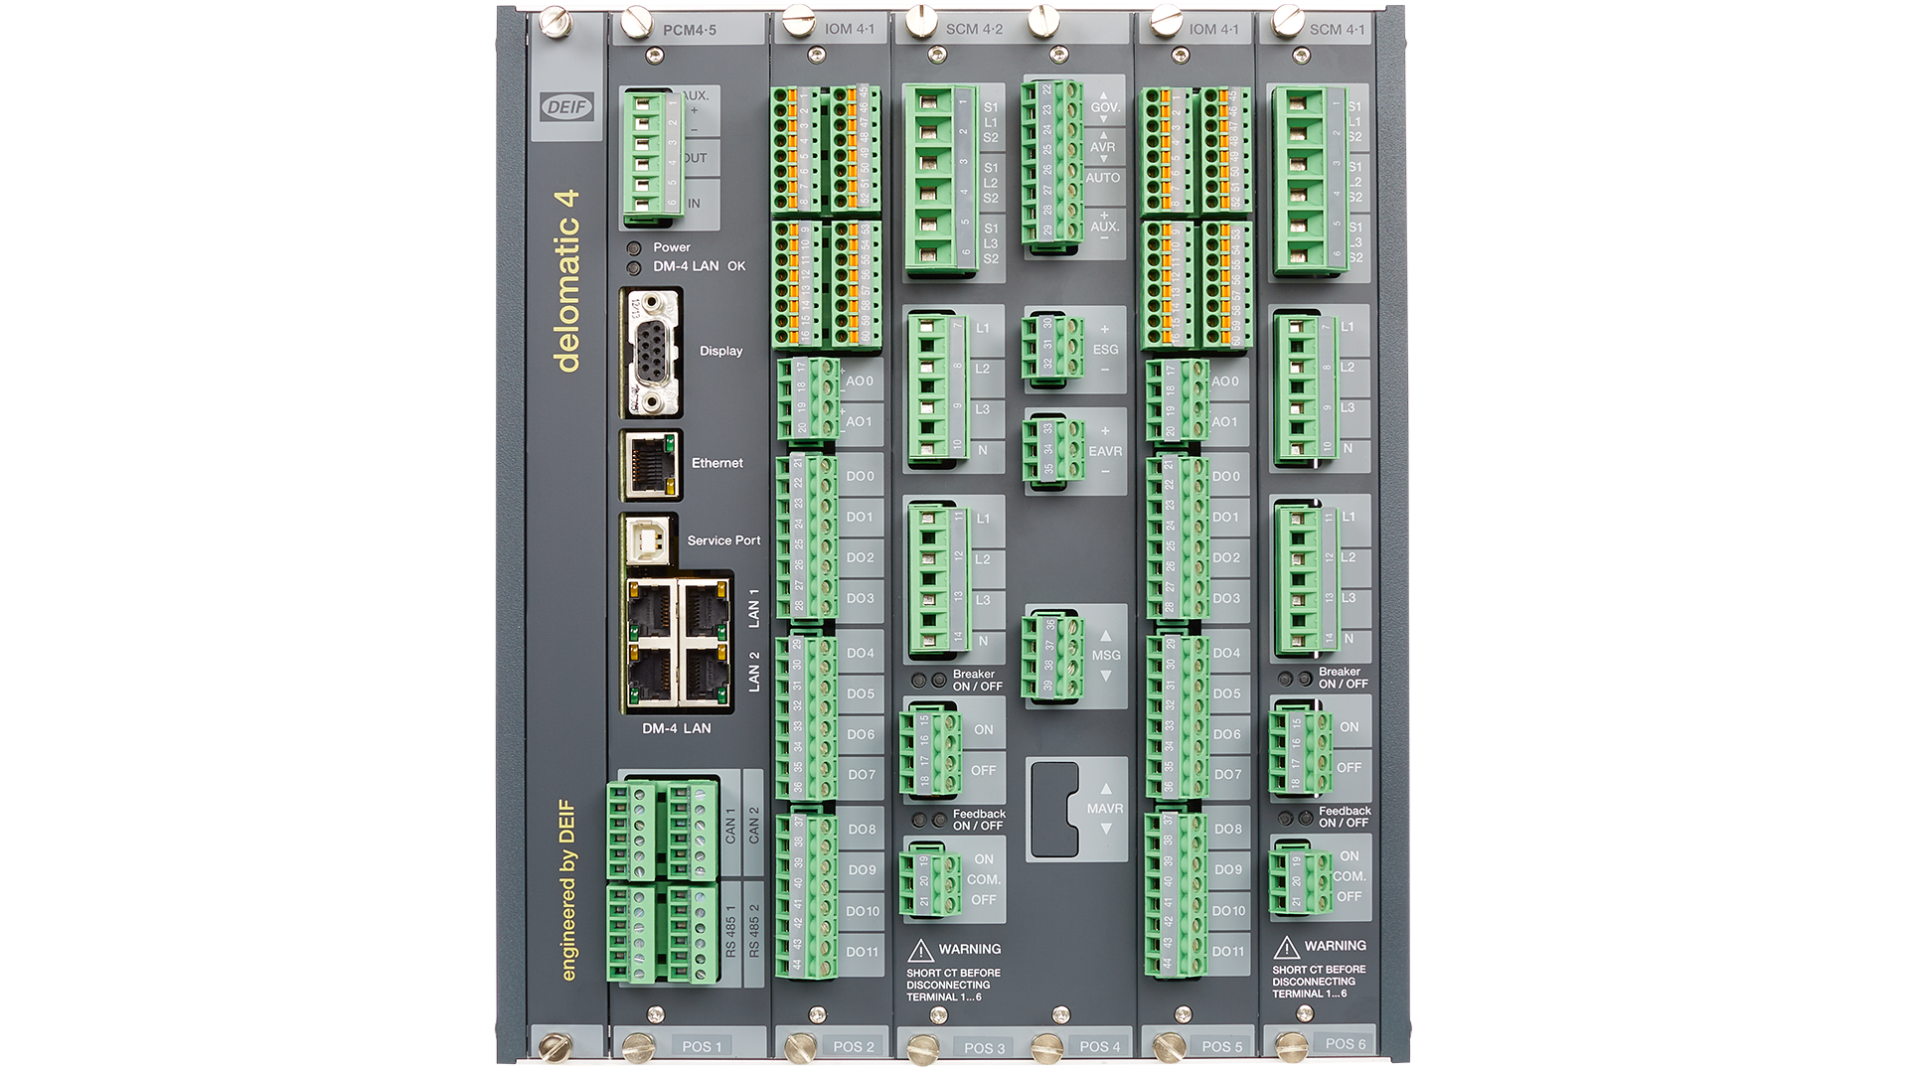The image size is (1908, 1073).
Task: Click the CAN 1 terminal label
Action: click(730, 825)
